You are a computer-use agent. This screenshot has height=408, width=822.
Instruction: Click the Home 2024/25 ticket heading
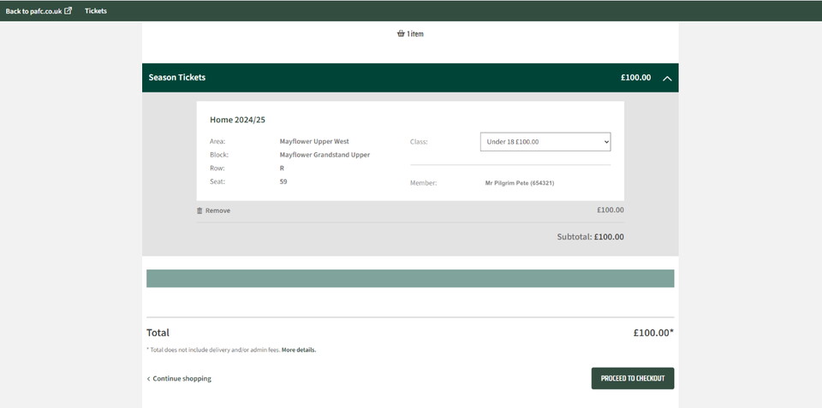point(237,120)
